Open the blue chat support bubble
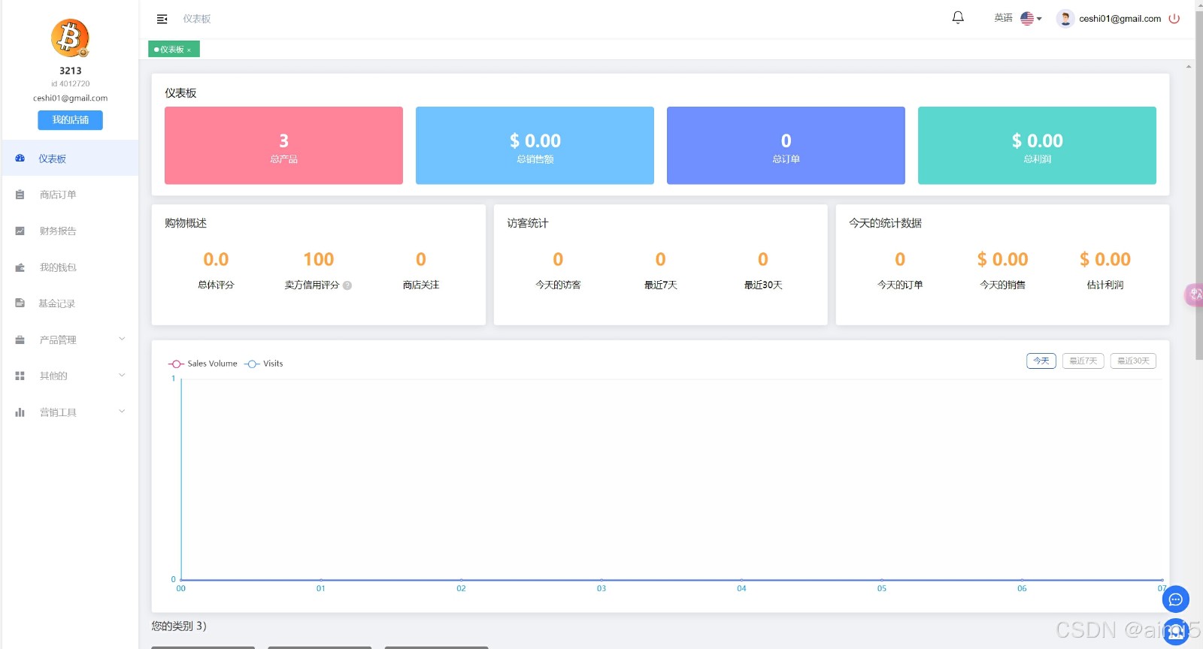The image size is (1203, 649). click(x=1175, y=599)
